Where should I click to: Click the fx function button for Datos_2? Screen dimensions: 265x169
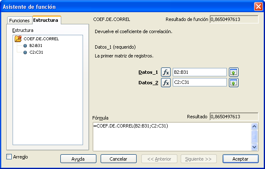(166, 83)
